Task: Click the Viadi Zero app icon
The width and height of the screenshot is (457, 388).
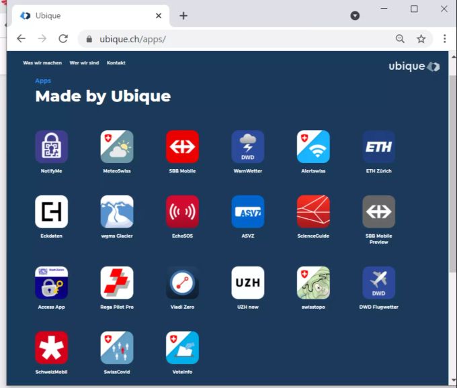Action: click(x=182, y=283)
